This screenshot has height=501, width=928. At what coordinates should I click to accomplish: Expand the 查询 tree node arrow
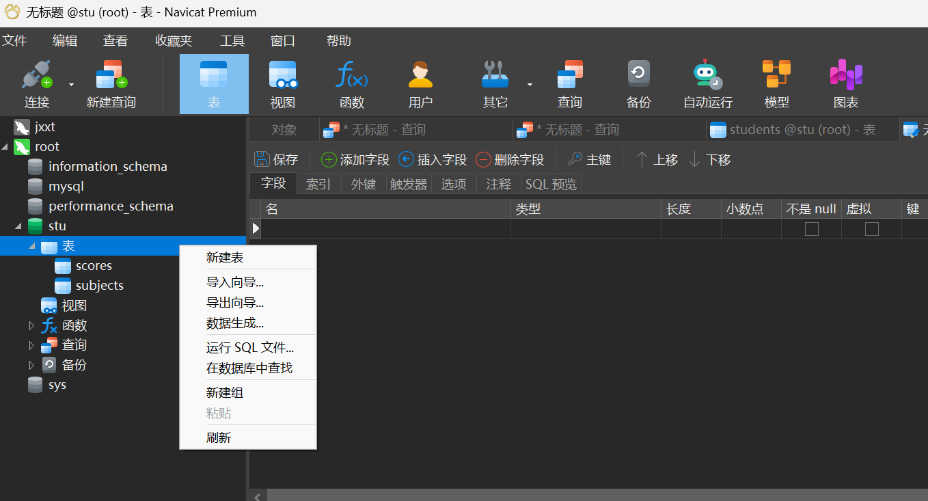coord(31,346)
